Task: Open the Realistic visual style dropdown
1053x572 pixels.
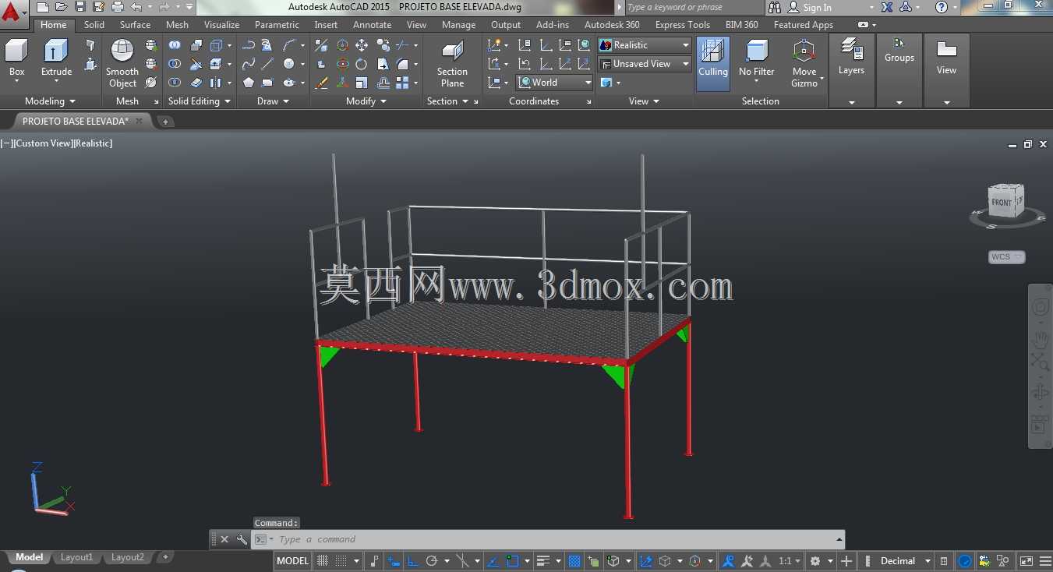Action: pyautogui.click(x=645, y=45)
